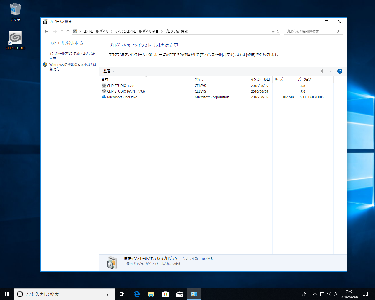Click the blue help question mark icon
Viewport: 375px width, 300px height.
click(x=340, y=71)
